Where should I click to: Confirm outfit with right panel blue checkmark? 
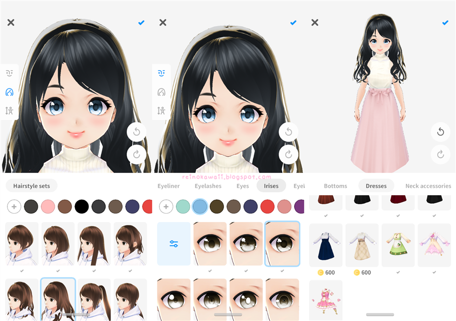(x=445, y=22)
